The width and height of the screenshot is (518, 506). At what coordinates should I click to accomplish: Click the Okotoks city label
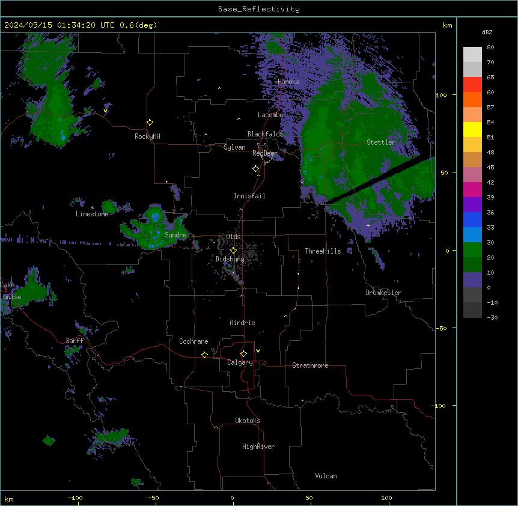248,421
